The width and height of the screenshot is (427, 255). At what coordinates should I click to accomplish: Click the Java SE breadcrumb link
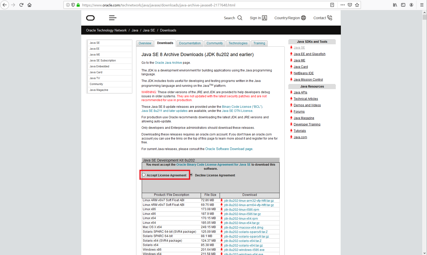tap(149, 30)
